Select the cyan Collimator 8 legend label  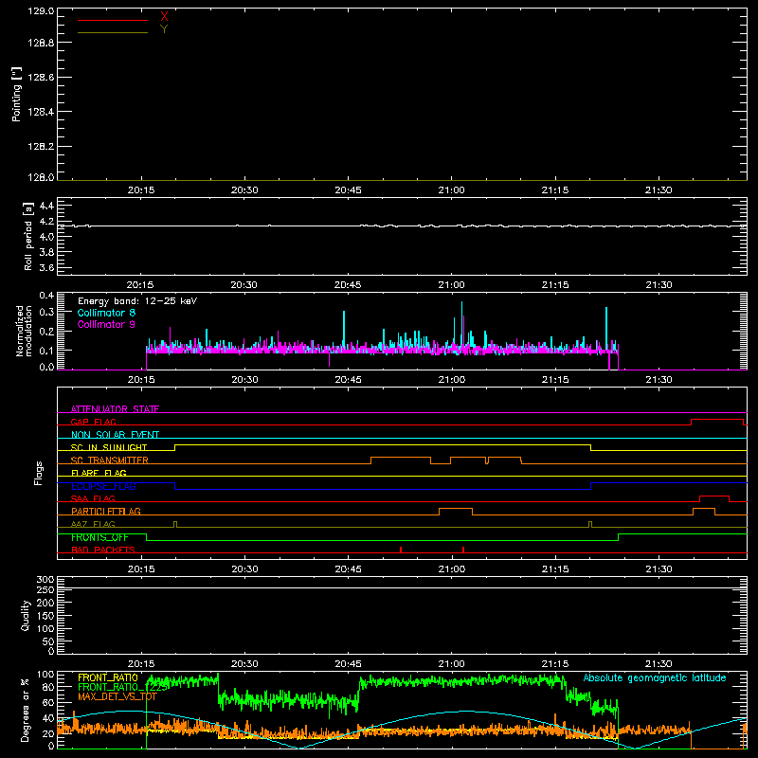[106, 313]
